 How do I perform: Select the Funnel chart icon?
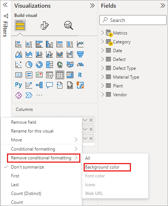80,54
